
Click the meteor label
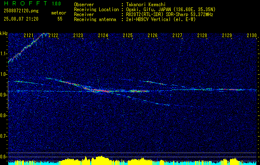[59, 13]
